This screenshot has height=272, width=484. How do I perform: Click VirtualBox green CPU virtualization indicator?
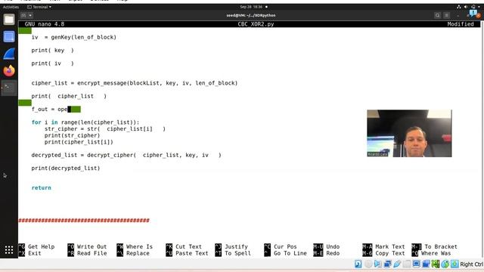436,264
